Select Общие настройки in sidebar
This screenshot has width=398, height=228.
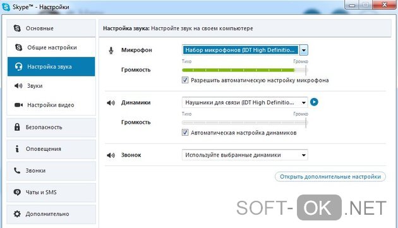[x=51, y=47]
